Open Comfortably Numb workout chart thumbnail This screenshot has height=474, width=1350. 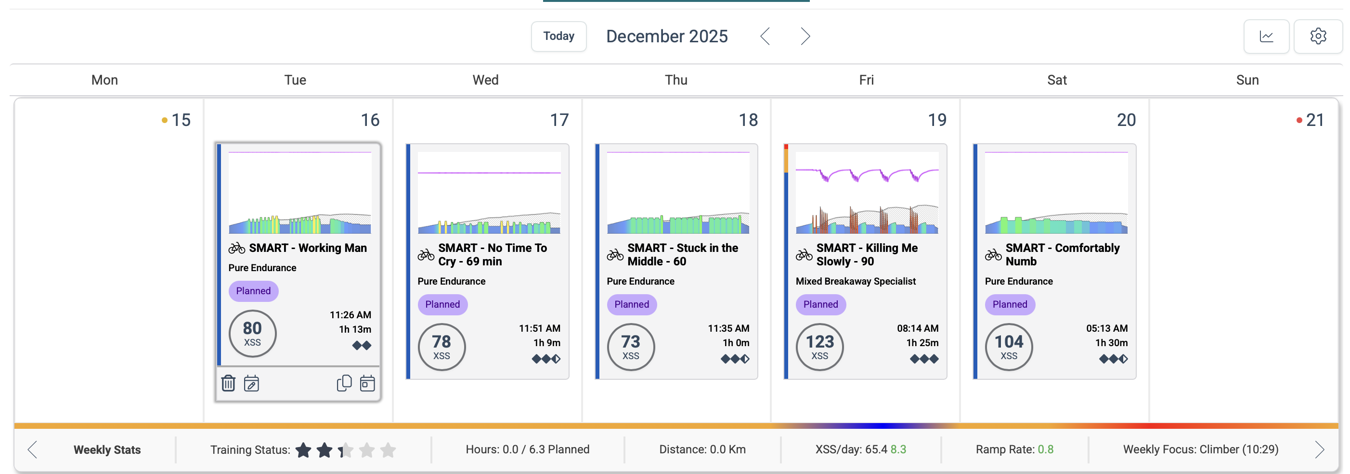pyautogui.click(x=1056, y=192)
